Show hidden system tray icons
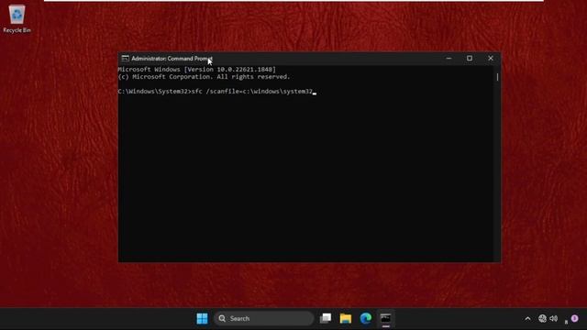 pyautogui.click(x=527, y=319)
